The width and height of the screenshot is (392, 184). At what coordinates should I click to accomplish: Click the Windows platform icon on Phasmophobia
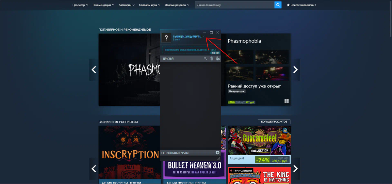[x=286, y=101]
